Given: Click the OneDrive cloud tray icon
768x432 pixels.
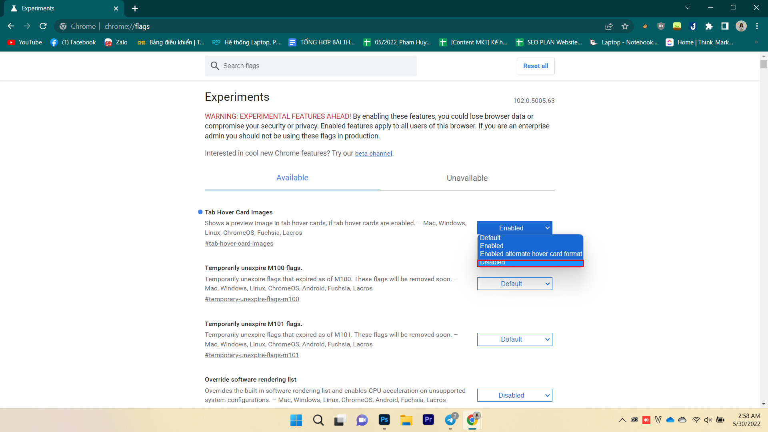Looking at the screenshot, I should (x=670, y=420).
